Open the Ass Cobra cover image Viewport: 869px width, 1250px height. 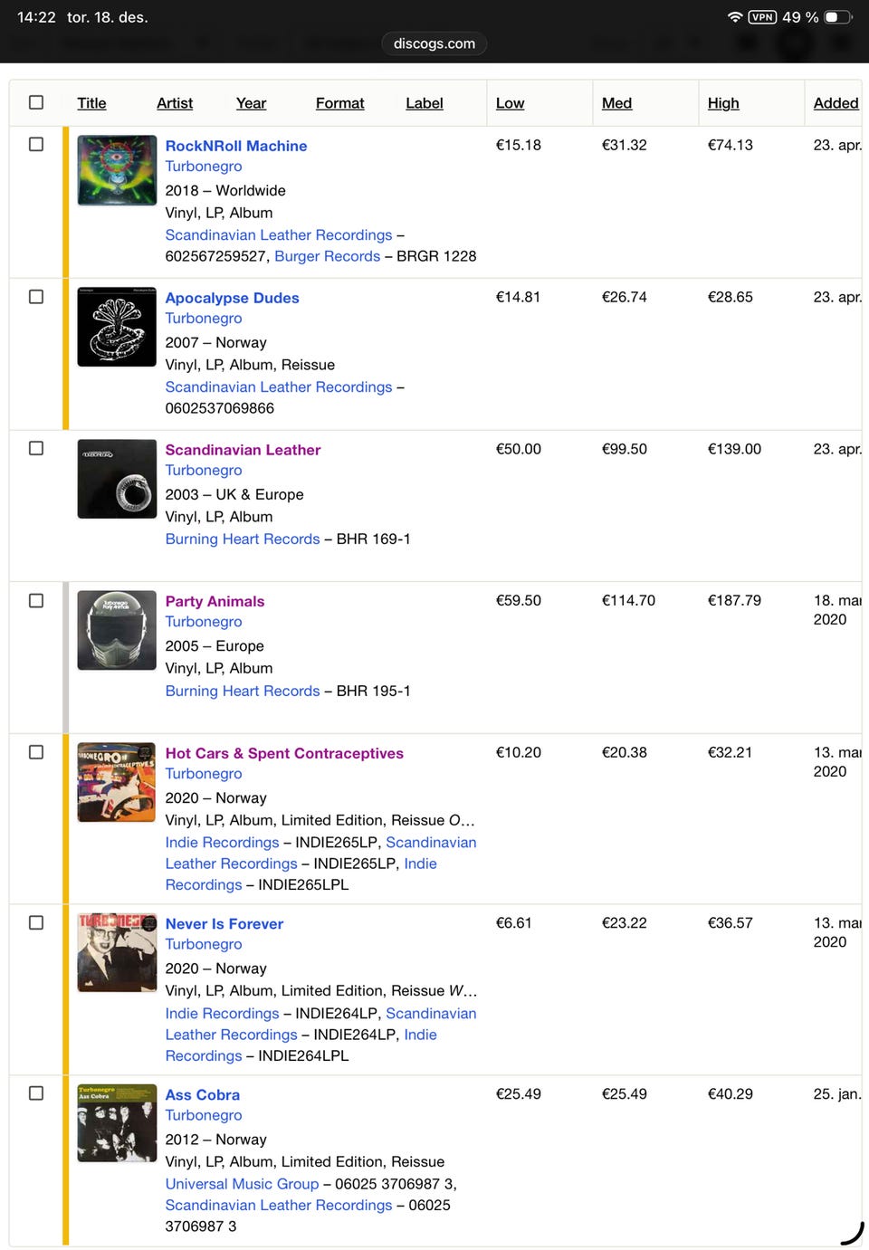click(x=117, y=1122)
